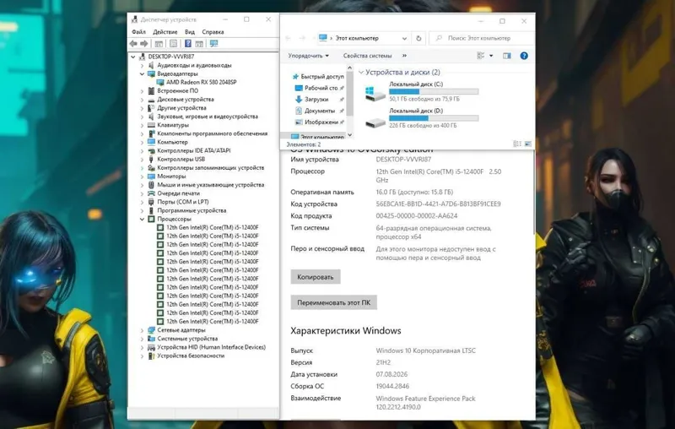Toggle the preview pane icon in Explorer

pos(507,56)
